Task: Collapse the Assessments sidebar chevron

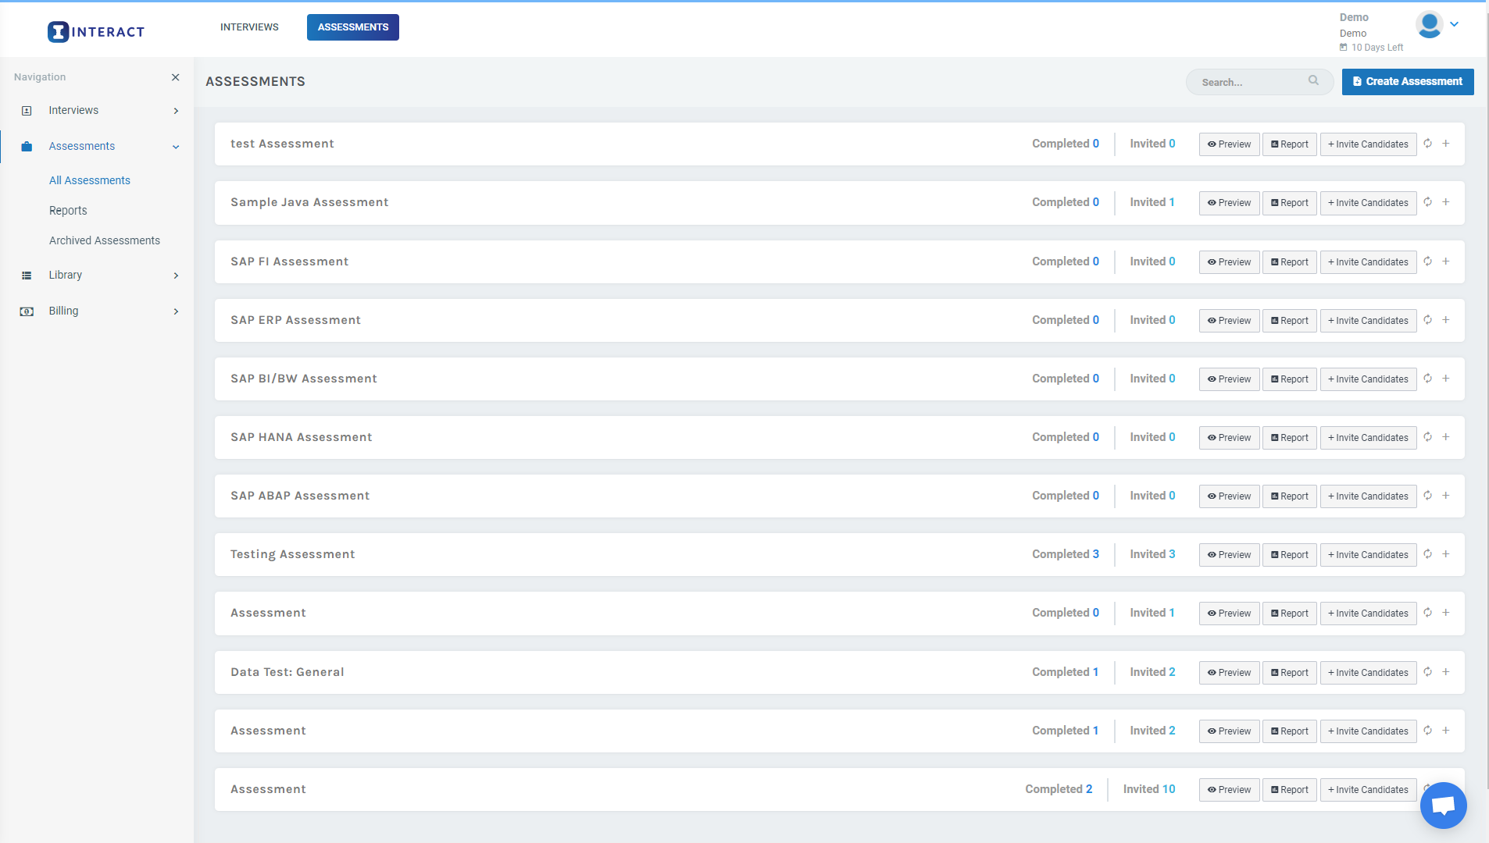Action: [x=176, y=147]
